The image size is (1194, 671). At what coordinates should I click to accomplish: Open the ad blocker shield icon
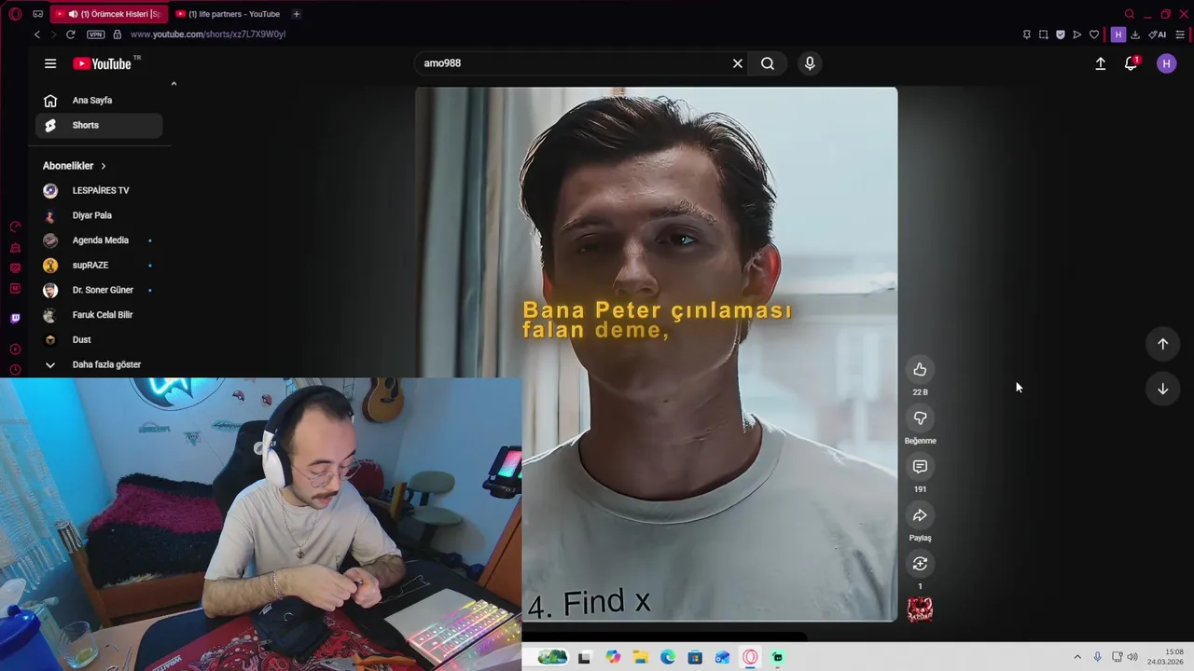click(x=1061, y=34)
